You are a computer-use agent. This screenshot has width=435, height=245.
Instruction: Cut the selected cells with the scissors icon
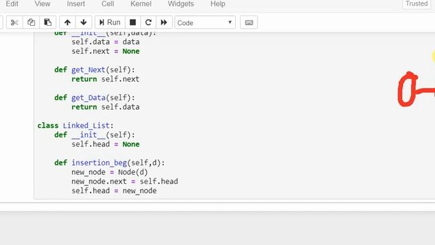pyautogui.click(x=14, y=22)
